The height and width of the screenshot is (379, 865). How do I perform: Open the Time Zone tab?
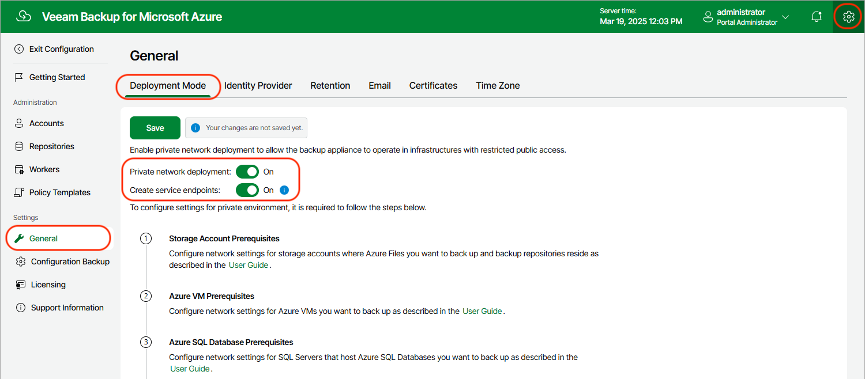pos(498,86)
